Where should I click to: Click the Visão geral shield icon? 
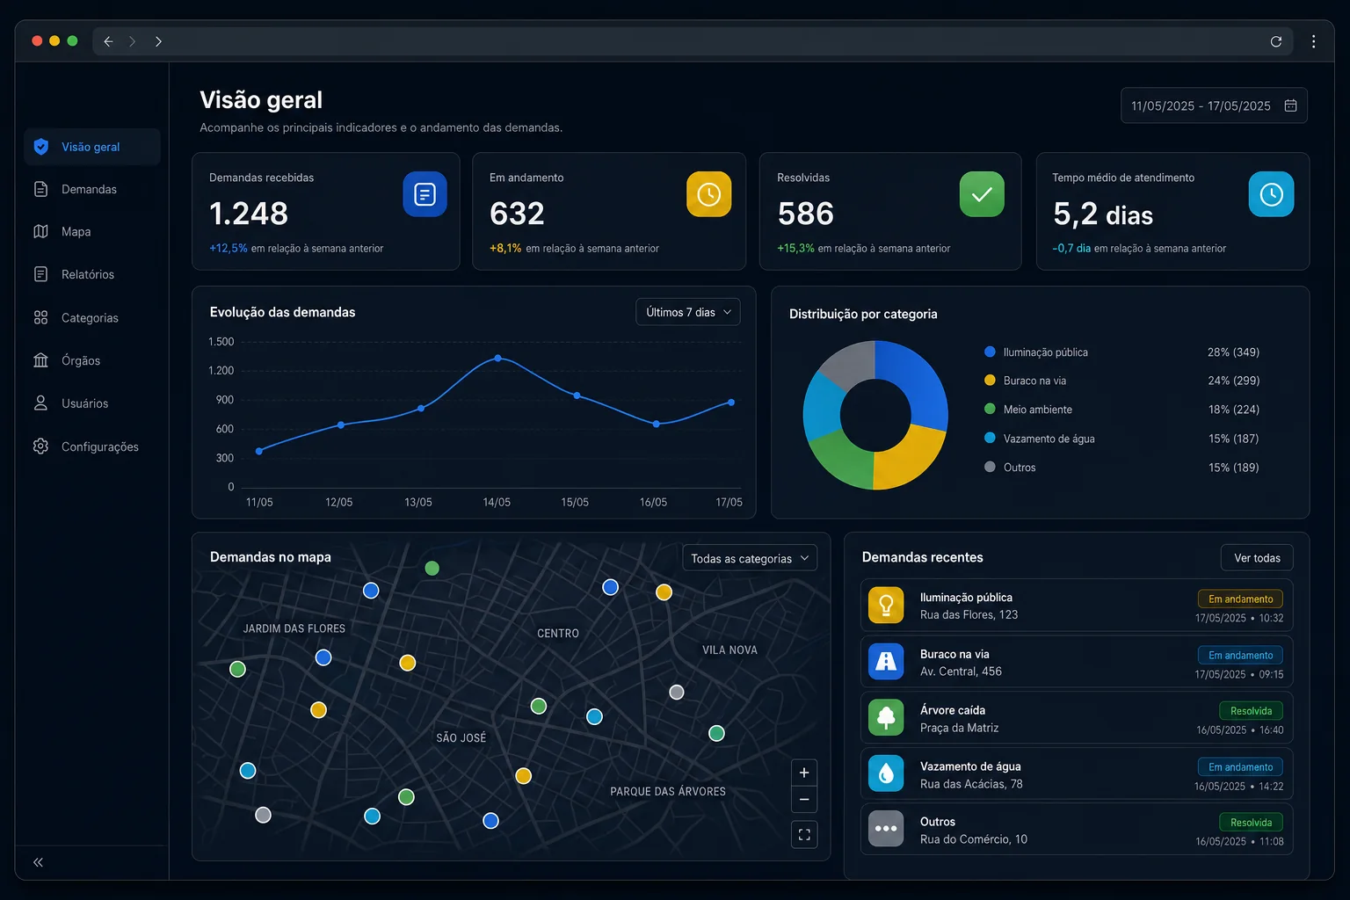pos(41,147)
